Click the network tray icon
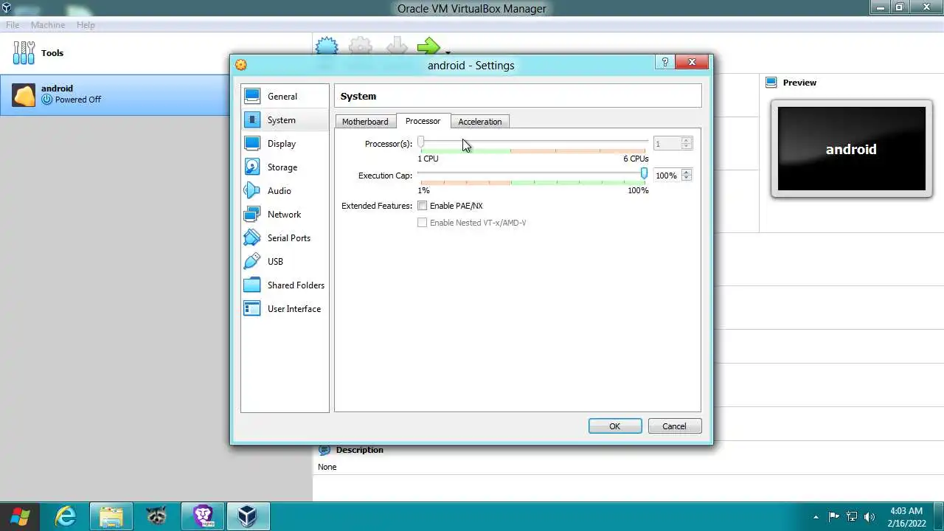The image size is (944, 531). click(852, 516)
